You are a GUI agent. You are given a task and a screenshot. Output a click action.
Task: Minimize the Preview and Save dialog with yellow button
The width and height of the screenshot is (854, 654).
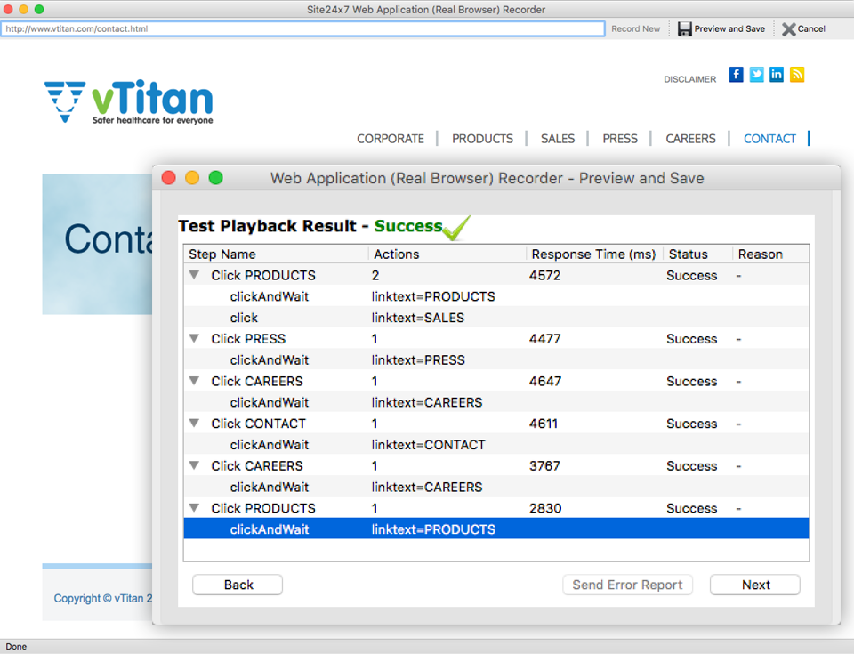coord(192,178)
